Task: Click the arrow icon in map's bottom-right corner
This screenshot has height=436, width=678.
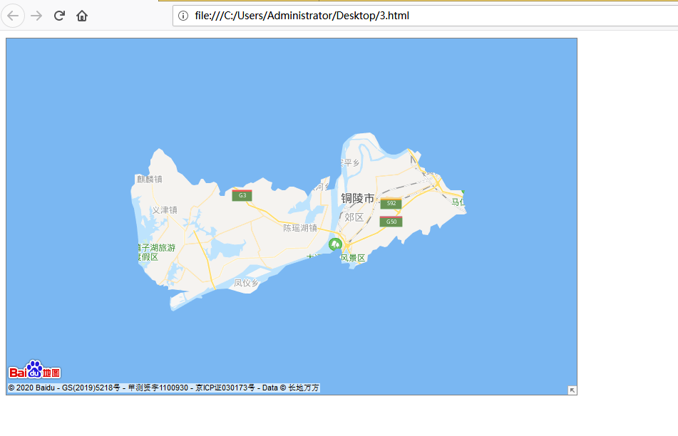Action: (x=571, y=390)
